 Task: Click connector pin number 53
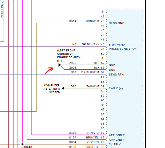[x=103, y=68]
